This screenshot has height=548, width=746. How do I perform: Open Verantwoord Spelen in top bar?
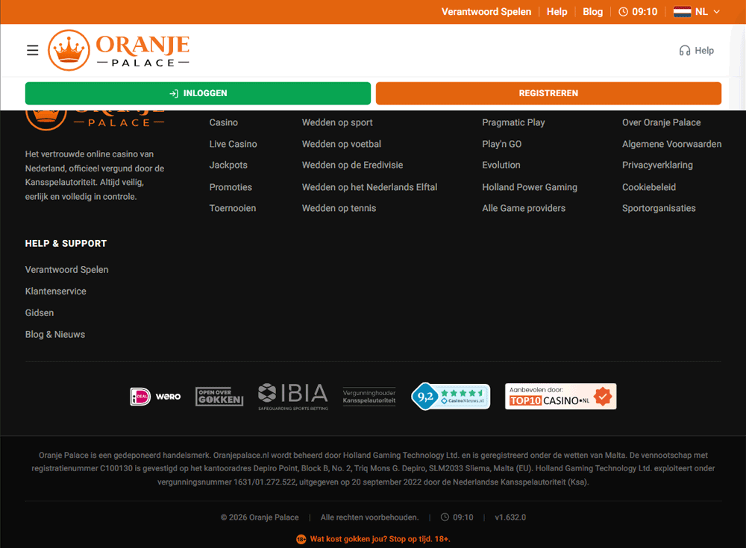[x=486, y=12]
